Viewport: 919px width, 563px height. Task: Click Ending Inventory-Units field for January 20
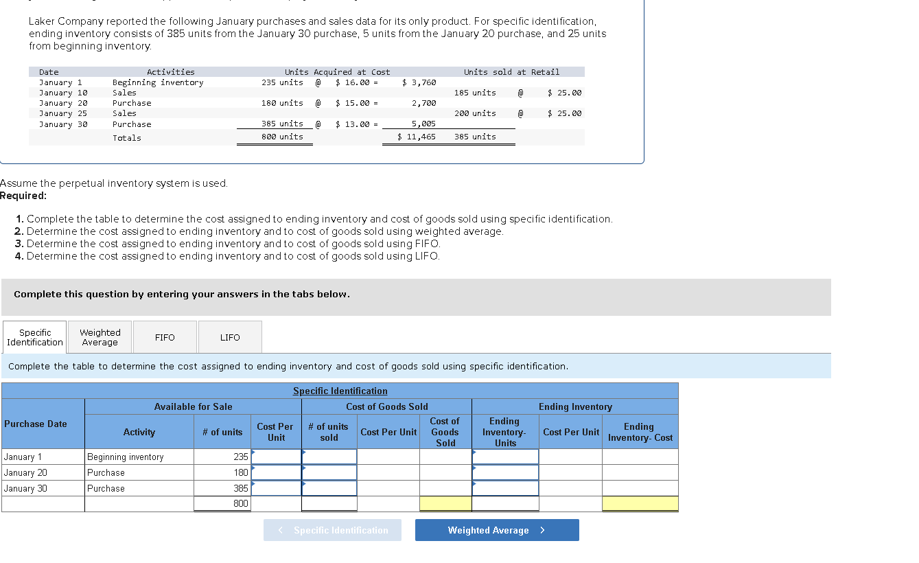pos(506,472)
